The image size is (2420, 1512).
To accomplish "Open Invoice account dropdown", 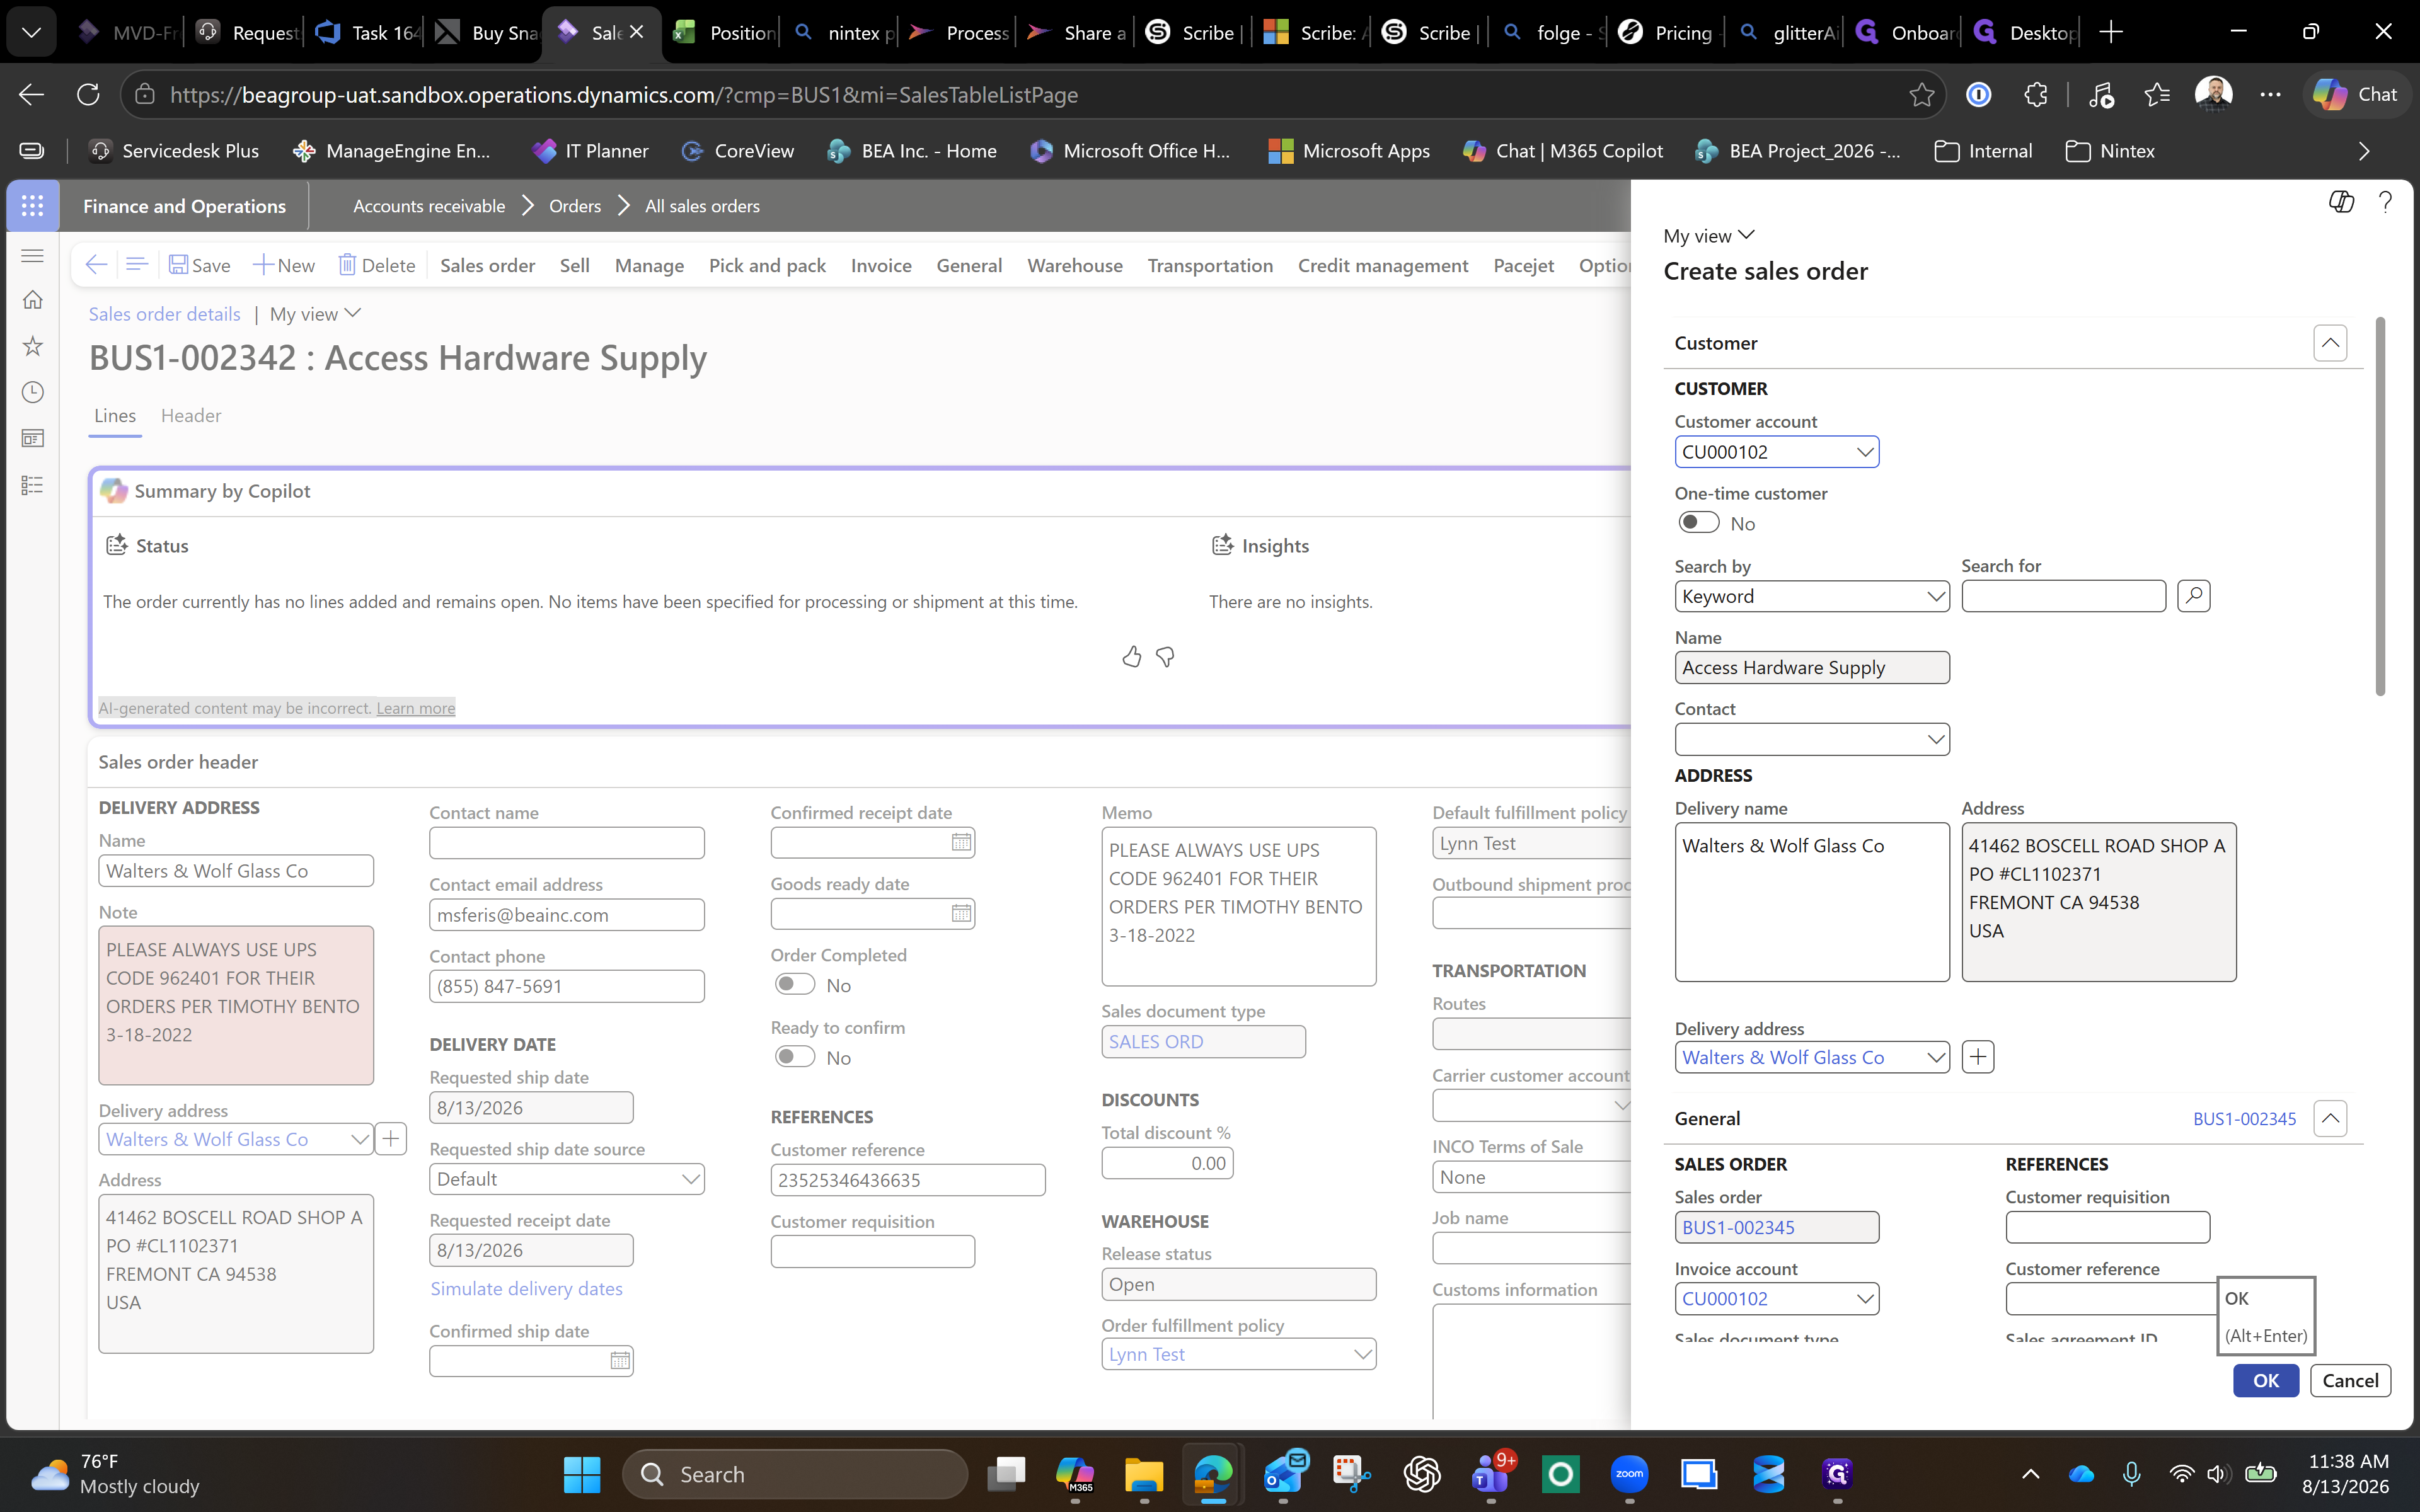I will [1864, 1299].
